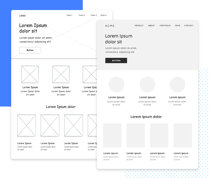Select the second crossed image box in the sketch's top row

point(61,74)
